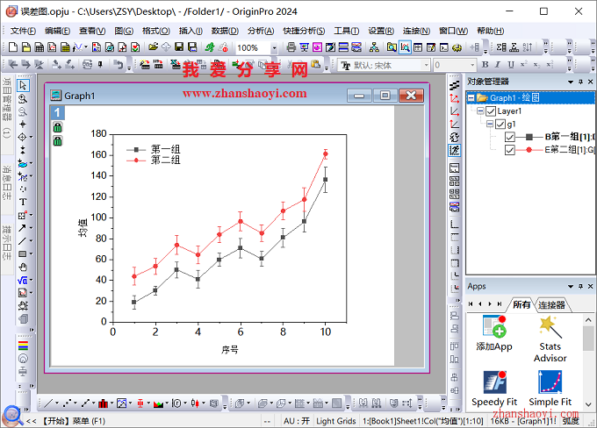Select the Arrow drawing tool

pyautogui.click(x=23, y=228)
